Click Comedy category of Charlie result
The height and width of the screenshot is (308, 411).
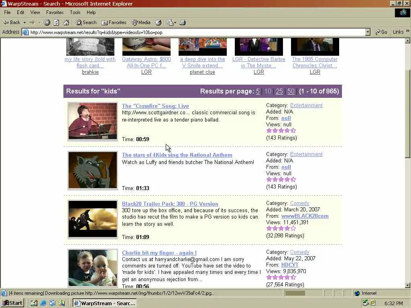coord(299,252)
